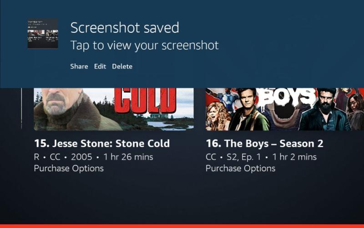
Task: Open the Jesse Stone: Stone Cold poster
Action: (x=114, y=109)
